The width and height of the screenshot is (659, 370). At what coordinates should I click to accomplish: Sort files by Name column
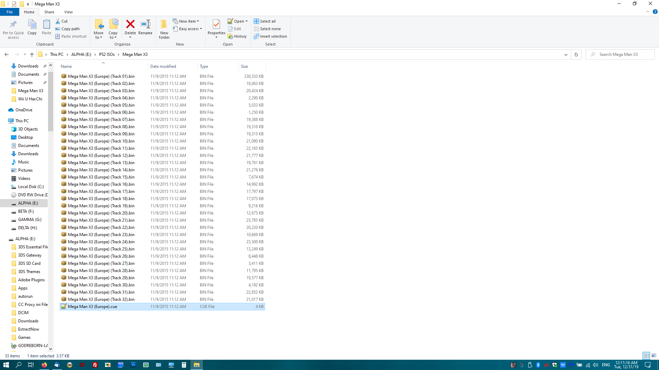tap(104, 66)
